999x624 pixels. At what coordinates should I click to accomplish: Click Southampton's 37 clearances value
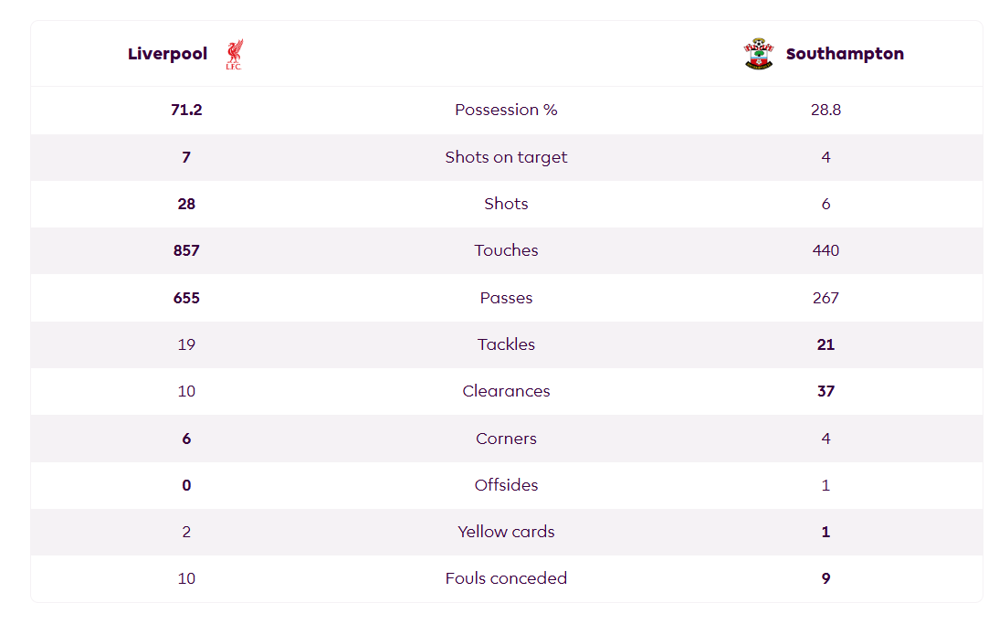click(825, 391)
